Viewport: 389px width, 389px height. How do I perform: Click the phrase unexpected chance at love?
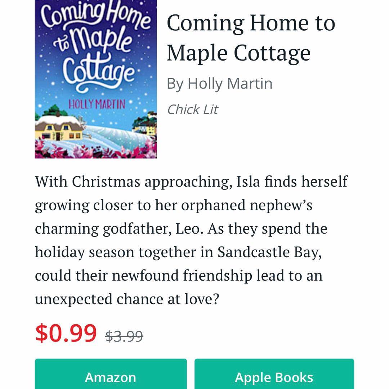(x=127, y=299)
